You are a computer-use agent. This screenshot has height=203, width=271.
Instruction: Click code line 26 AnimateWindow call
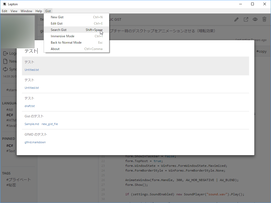182,180
